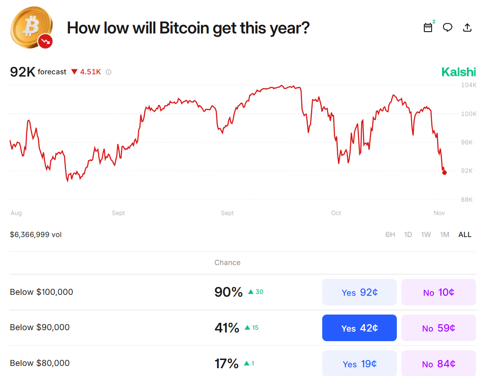The image size is (487, 376).
Task: Switch chart to the 1D timeframe
Action: click(x=408, y=234)
